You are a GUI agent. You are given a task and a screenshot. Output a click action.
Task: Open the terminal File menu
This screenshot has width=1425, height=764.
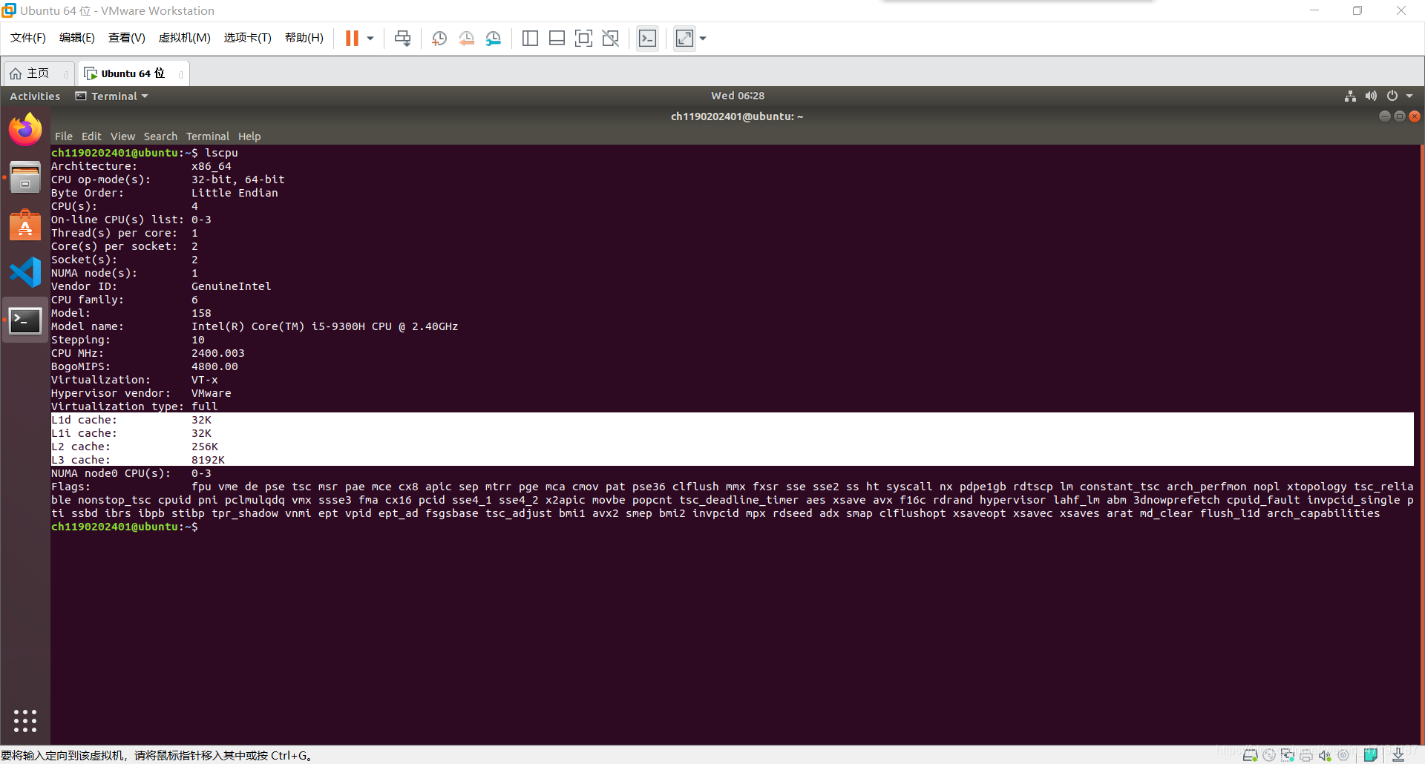pyautogui.click(x=64, y=136)
